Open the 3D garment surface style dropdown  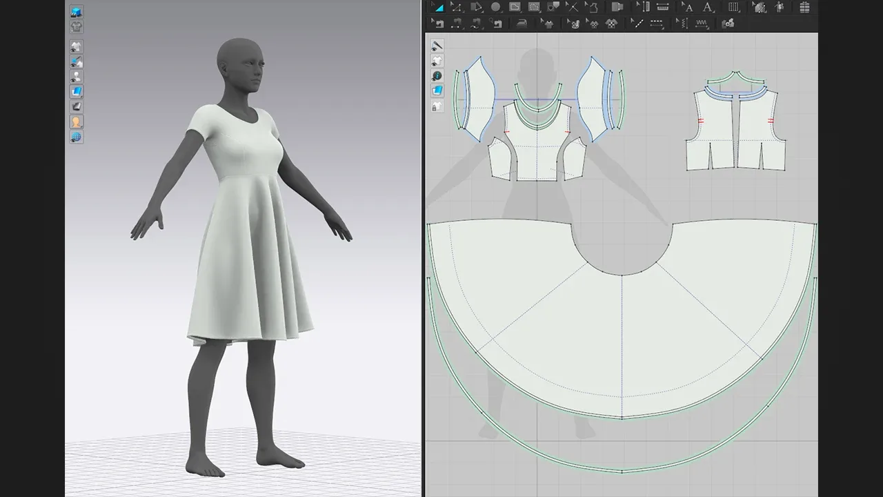[77, 92]
